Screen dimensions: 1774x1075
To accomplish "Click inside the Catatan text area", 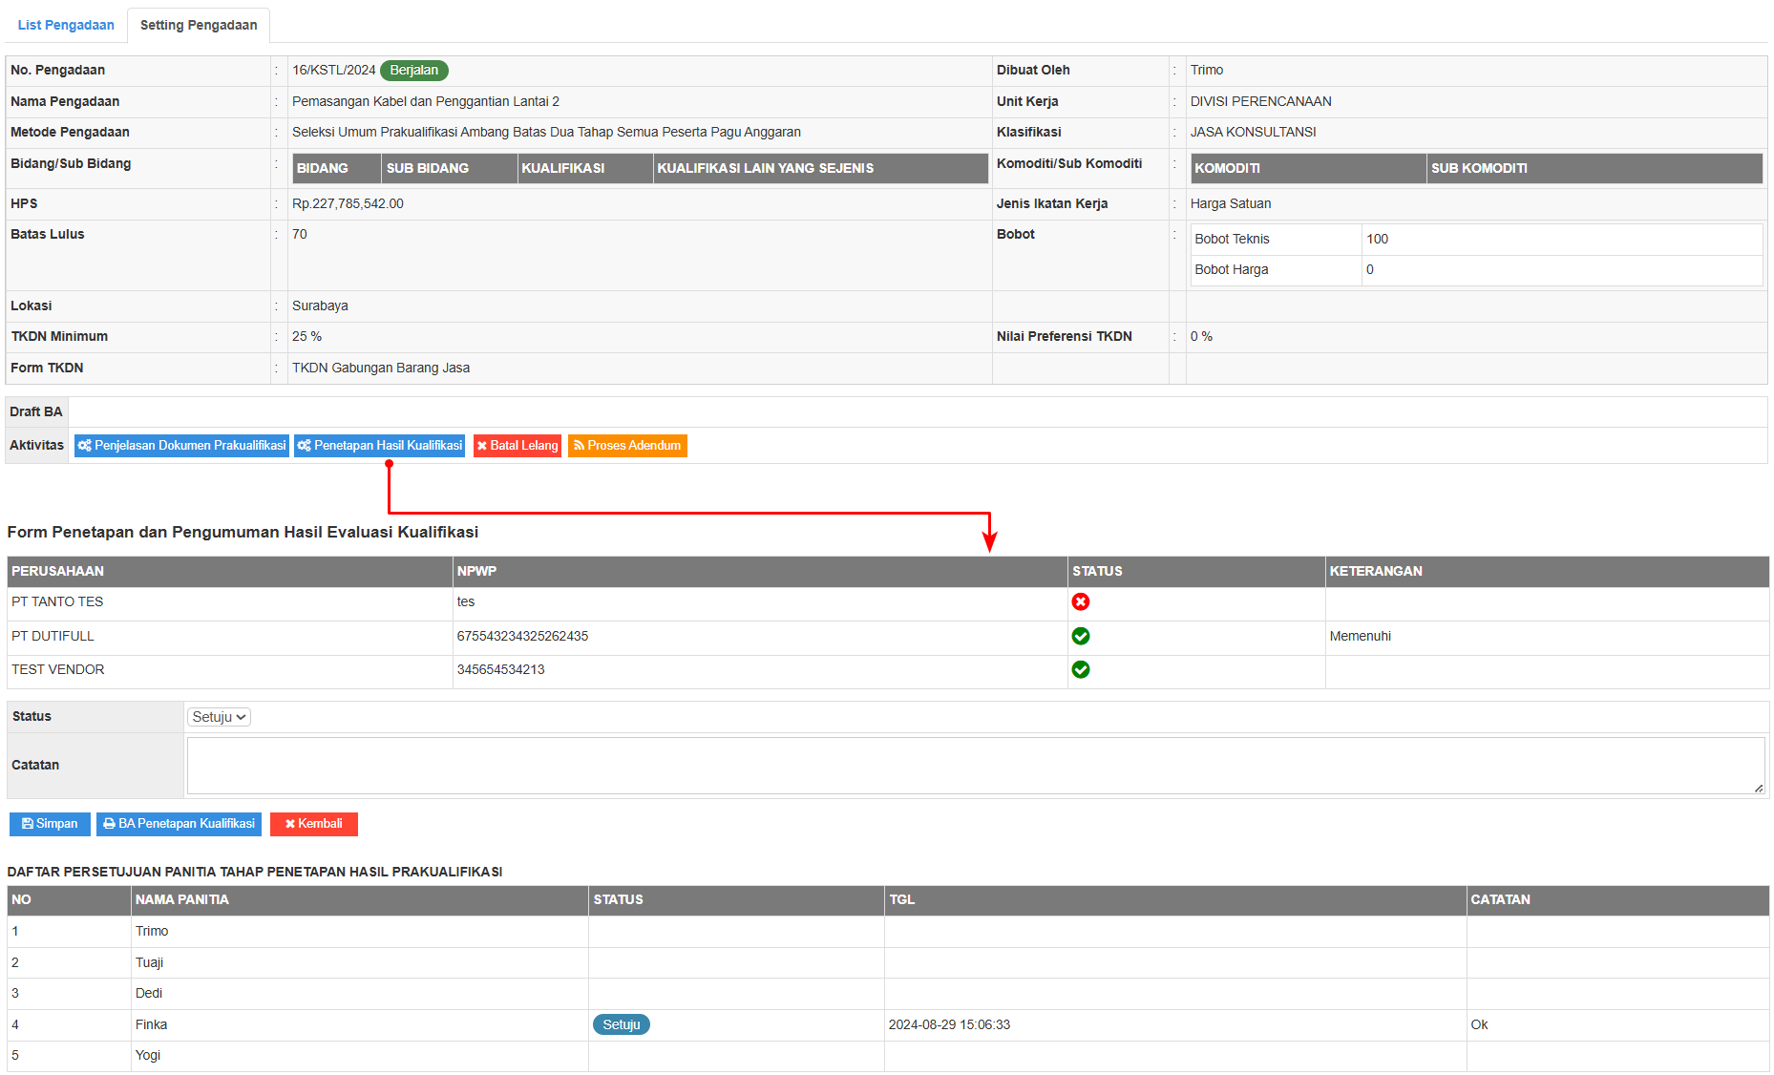I will coord(974,765).
